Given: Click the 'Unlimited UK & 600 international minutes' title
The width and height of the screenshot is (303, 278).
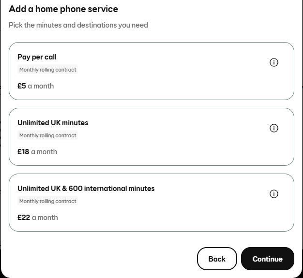Looking at the screenshot, I should [86, 189].
